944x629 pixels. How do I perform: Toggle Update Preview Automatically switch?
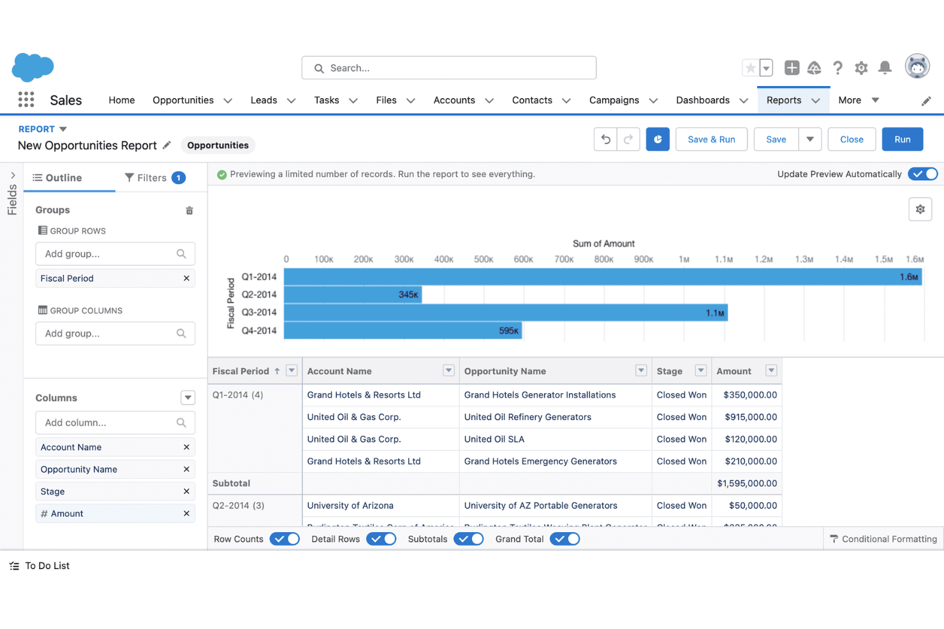coord(923,174)
